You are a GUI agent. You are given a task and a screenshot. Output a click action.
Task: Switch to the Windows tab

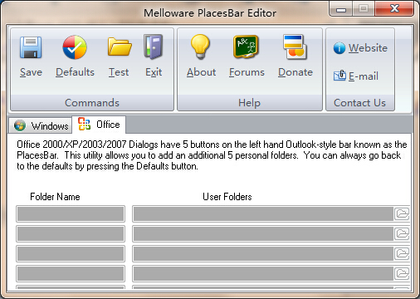tap(41, 125)
